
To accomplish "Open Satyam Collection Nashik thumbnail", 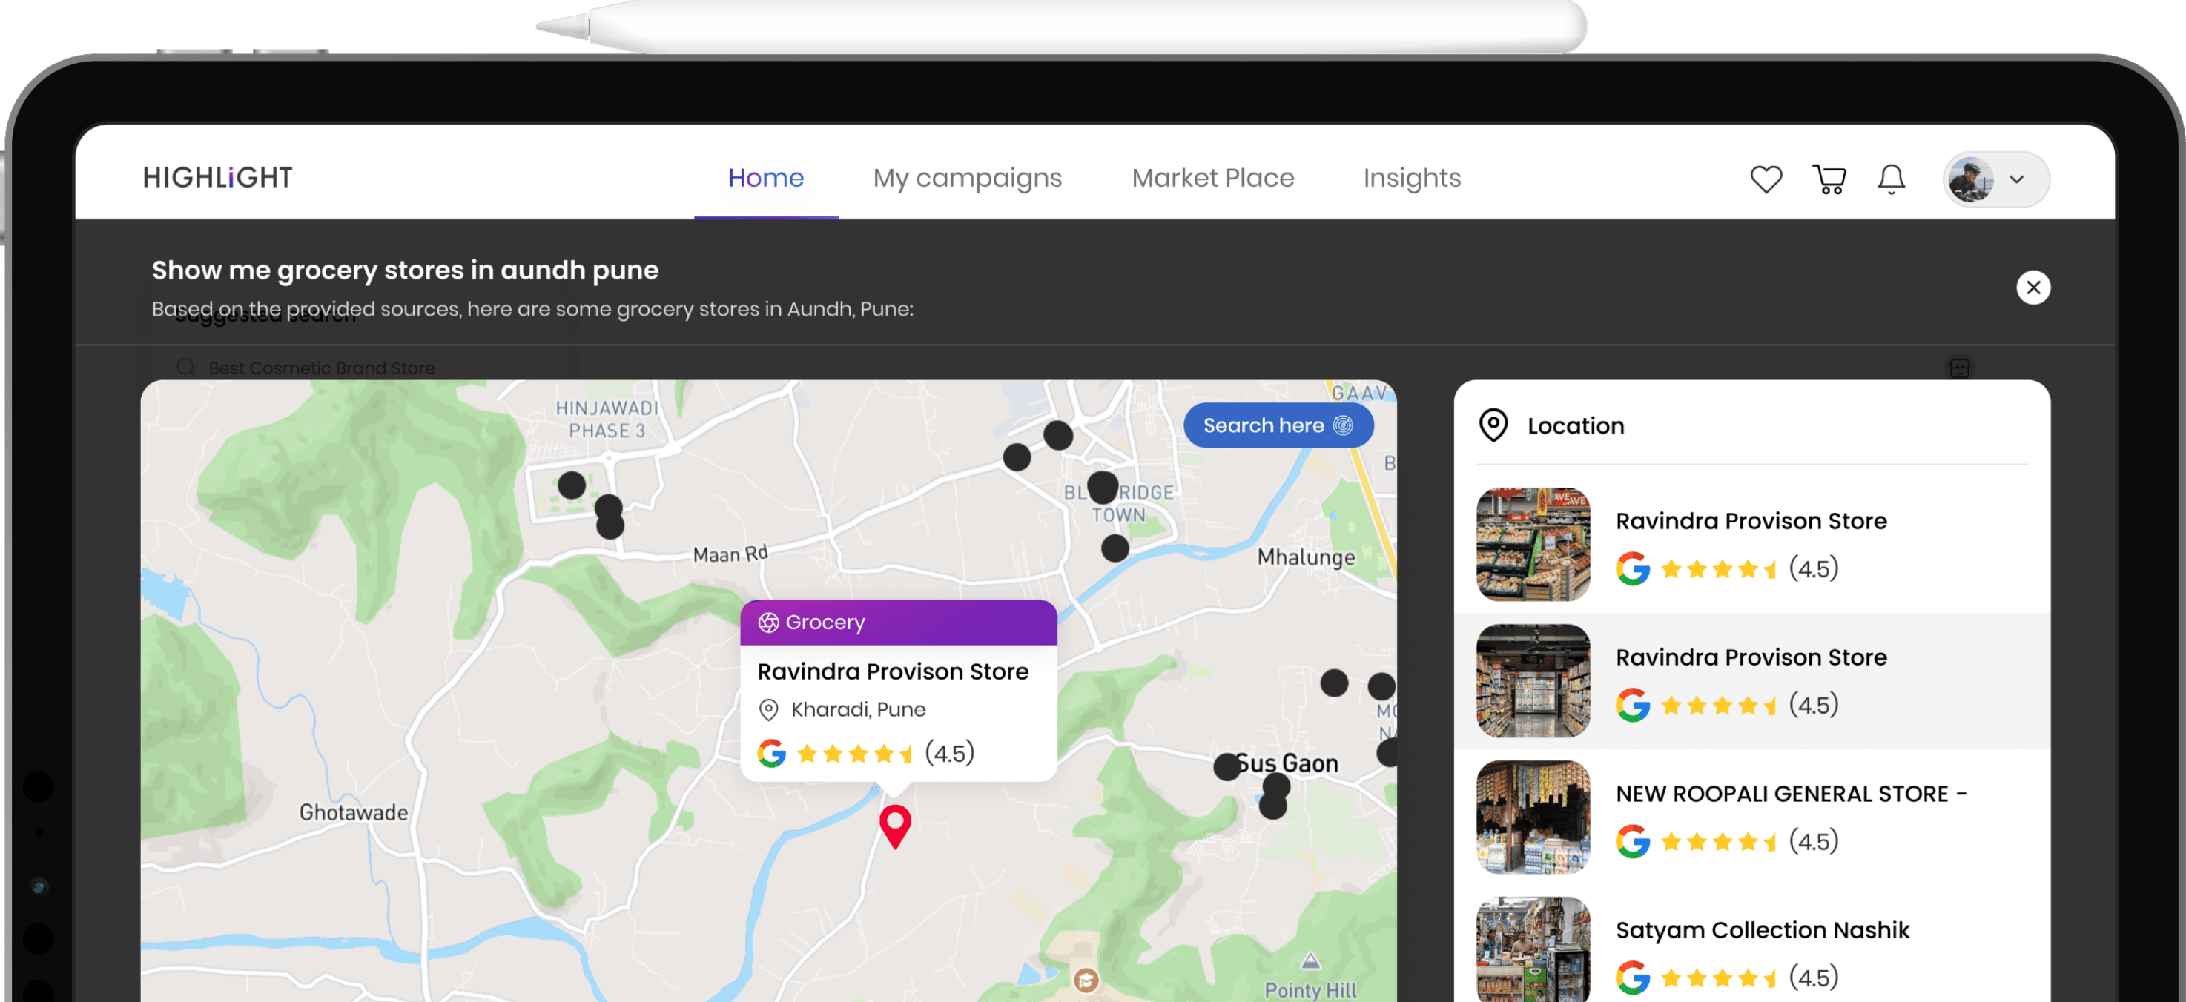I will [x=1533, y=949].
